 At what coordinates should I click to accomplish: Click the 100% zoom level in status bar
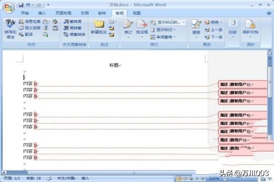[214, 178]
